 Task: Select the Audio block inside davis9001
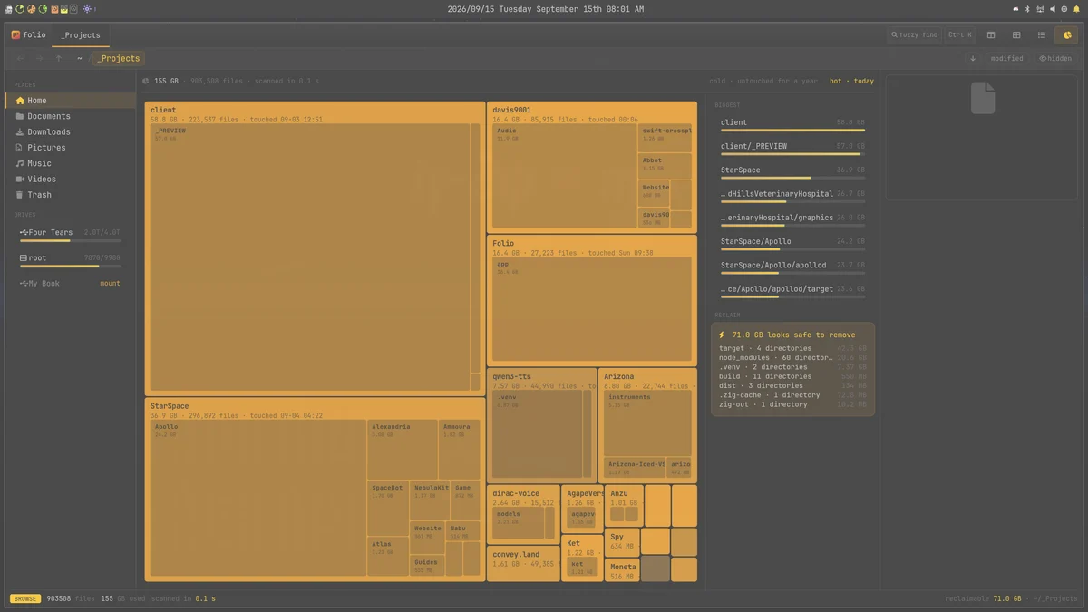tap(565, 176)
